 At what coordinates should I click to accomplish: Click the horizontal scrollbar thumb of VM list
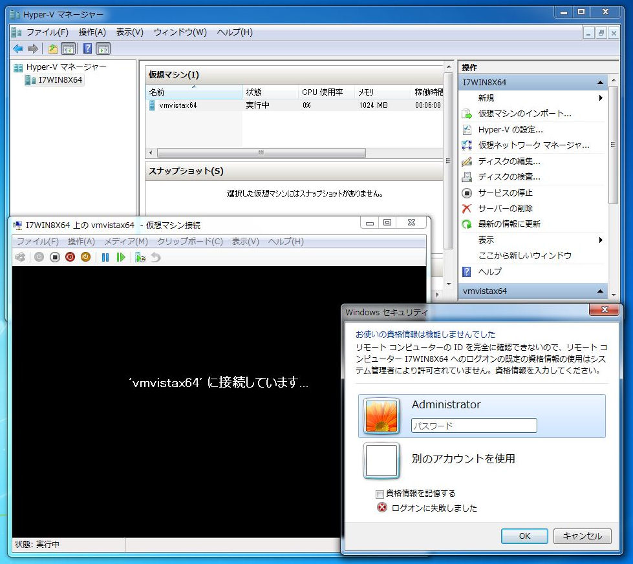261,153
